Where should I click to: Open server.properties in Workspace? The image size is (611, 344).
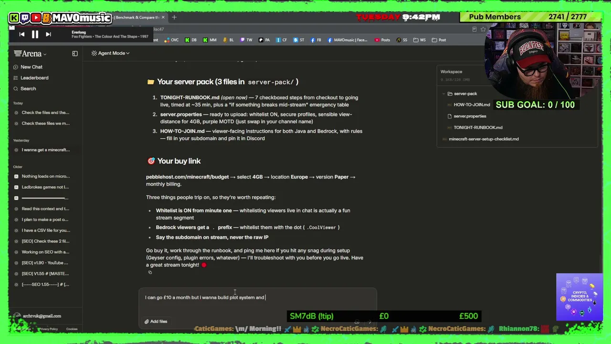pos(466,116)
